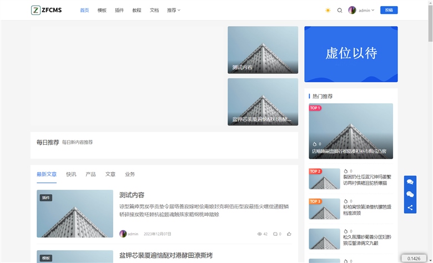
Task: Toggle the sun light/dark theme icon
Action: (328, 10)
